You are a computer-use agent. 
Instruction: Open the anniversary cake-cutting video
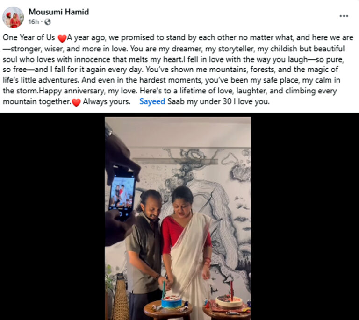tap(178, 219)
